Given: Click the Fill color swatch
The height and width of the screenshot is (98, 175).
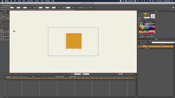Looking at the screenshot, I should [x=145, y=14].
